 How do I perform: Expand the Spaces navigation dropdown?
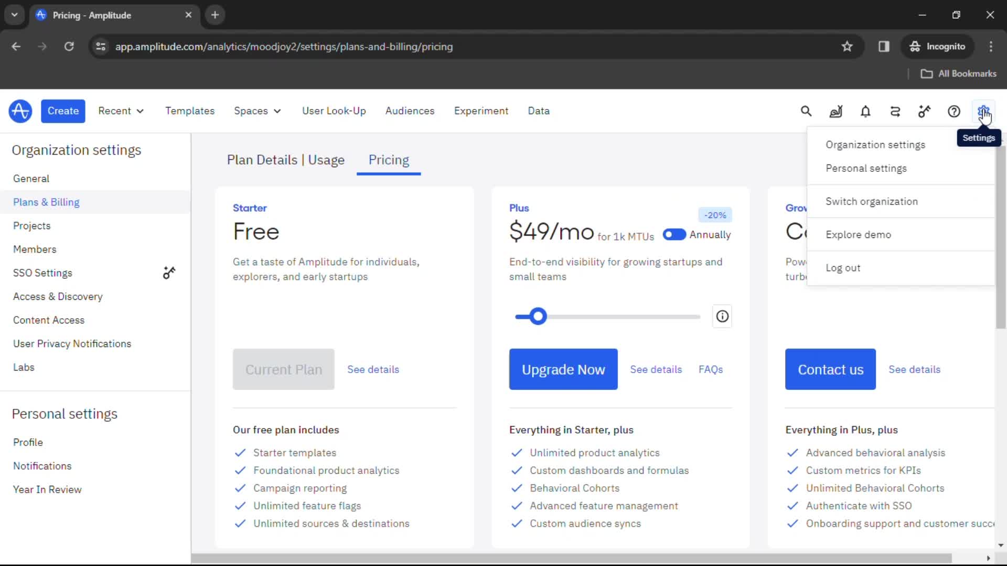pyautogui.click(x=258, y=111)
